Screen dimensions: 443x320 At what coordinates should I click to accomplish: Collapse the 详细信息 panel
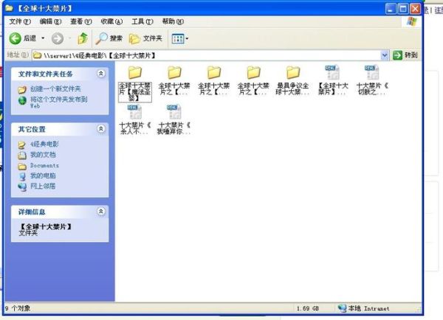(100, 212)
